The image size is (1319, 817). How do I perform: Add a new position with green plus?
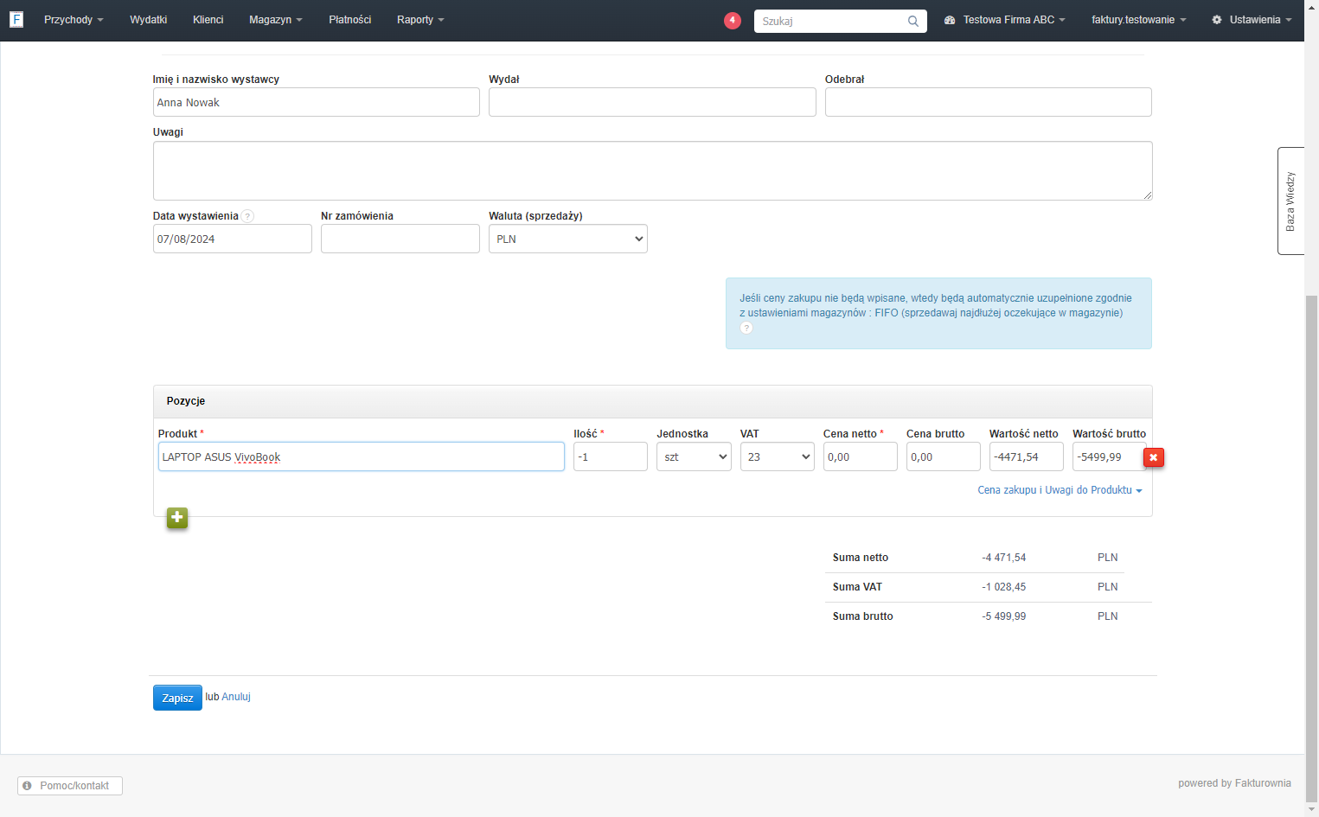177,518
